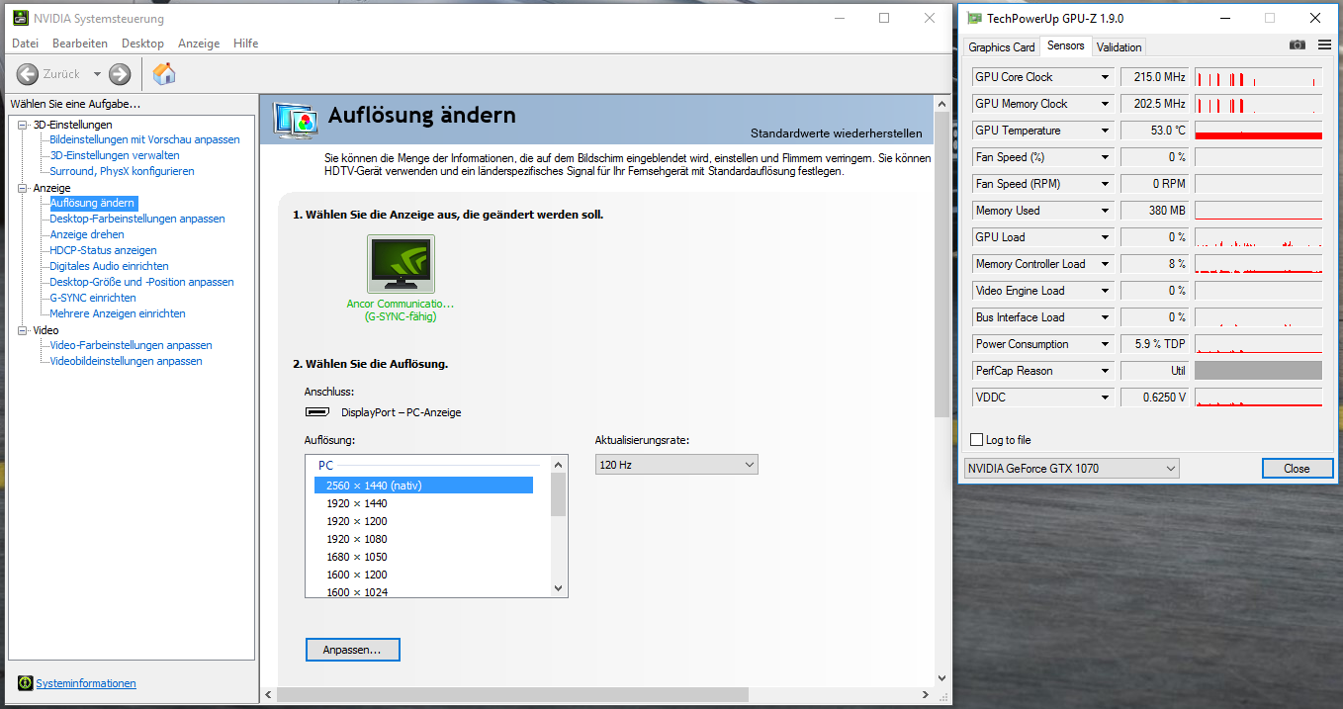
Task: Choose the 1920 × 1440 resolution
Action: tap(357, 503)
